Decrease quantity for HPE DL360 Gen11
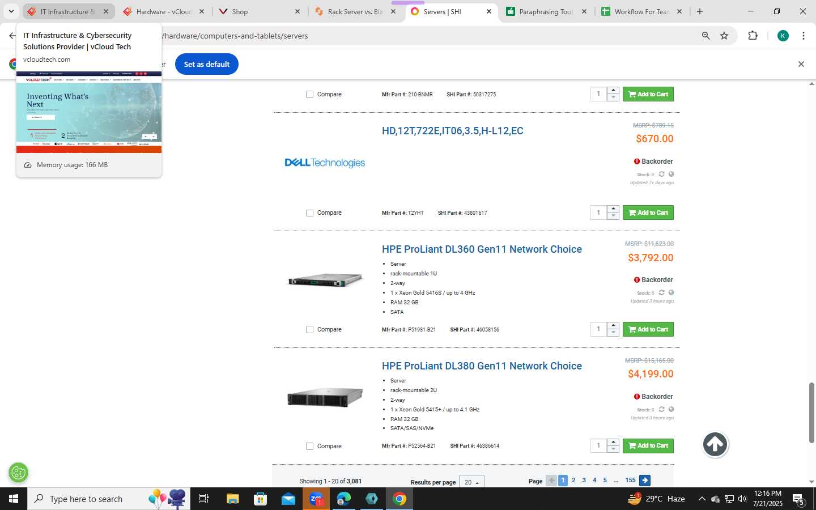Image resolution: width=816 pixels, height=510 pixels. click(613, 333)
